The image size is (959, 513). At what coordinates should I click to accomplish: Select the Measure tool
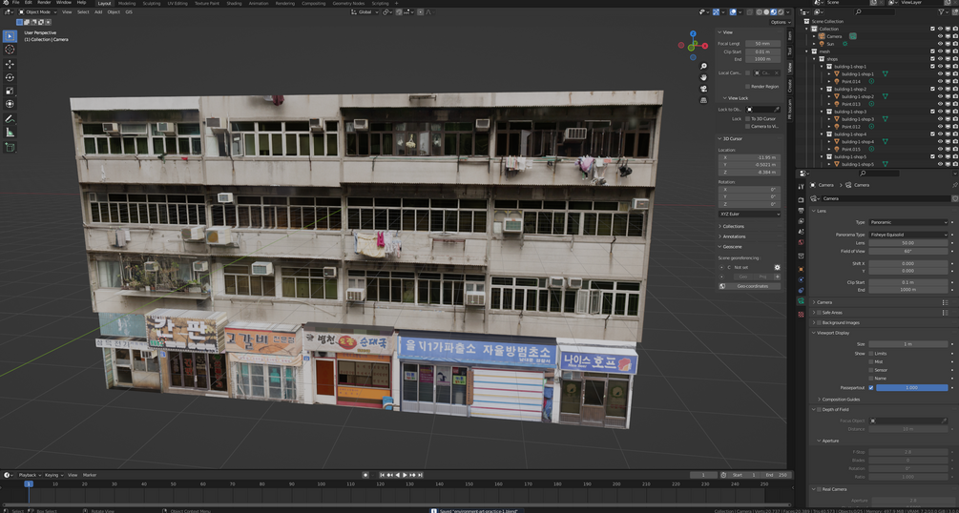(10, 133)
